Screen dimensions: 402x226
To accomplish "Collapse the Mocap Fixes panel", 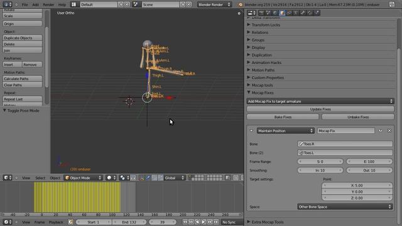I will click(x=263, y=92).
